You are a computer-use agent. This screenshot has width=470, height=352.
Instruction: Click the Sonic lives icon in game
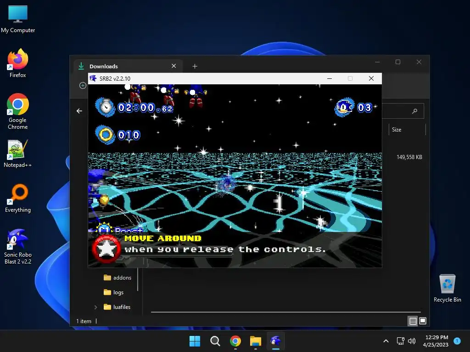click(x=344, y=107)
